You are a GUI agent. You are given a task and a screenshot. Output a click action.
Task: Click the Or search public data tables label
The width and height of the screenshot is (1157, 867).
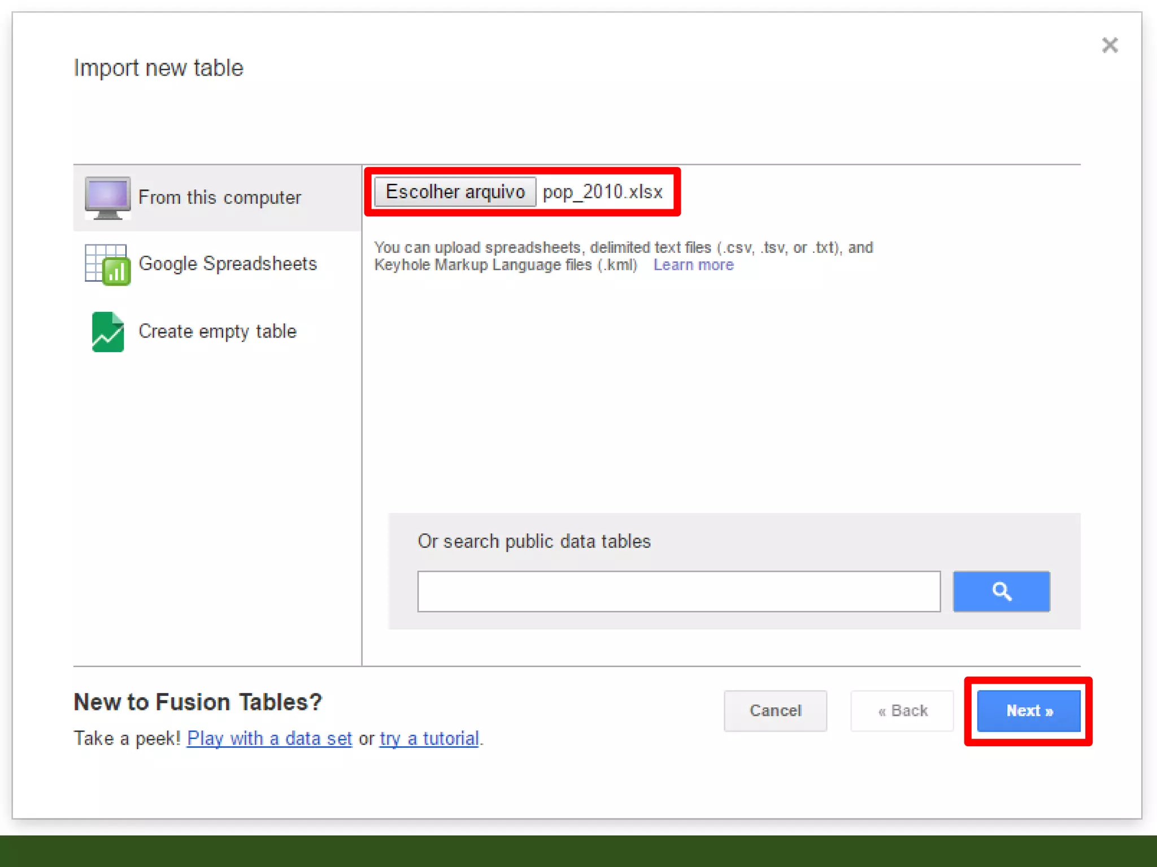(534, 541)
